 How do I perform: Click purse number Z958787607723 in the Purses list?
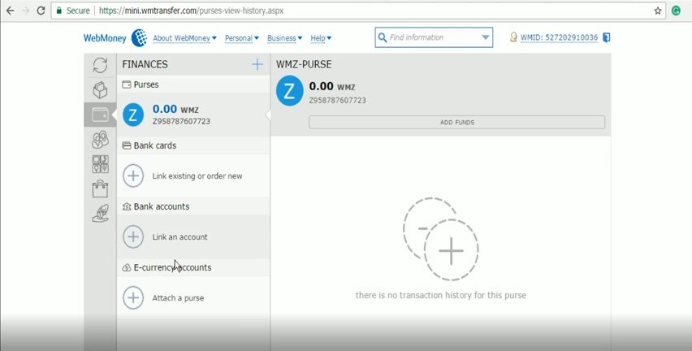click(181, 121)
